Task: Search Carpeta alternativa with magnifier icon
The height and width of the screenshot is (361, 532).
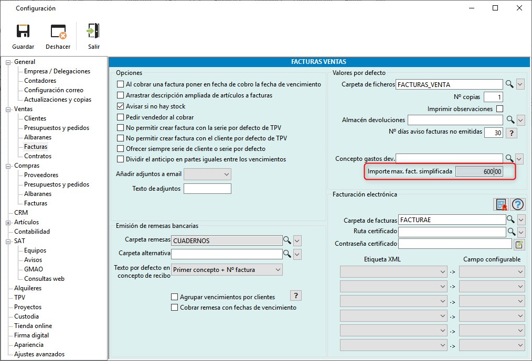Action: (x=287, y=254)
